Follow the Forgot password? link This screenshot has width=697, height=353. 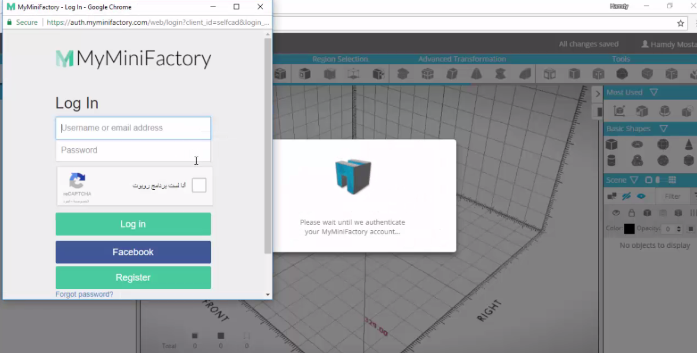pyautogui.click(x=84, y=294)
